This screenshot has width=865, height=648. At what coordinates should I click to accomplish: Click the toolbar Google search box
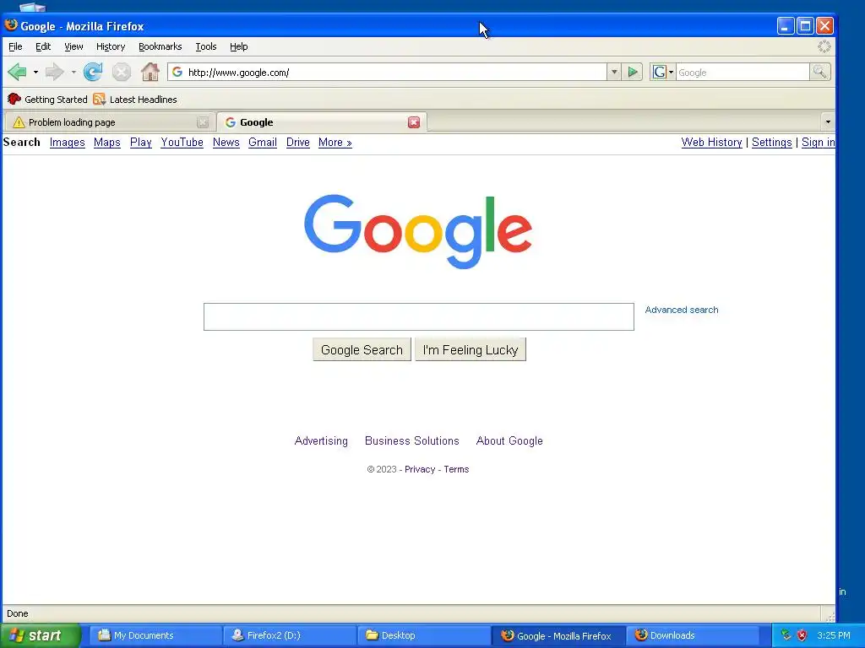tap(742, 73)
